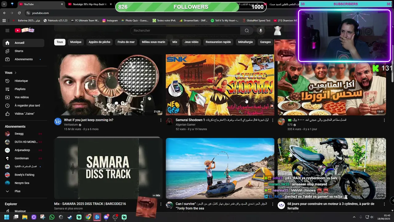394x222 pixels.
Task: Open Discord from the taskbar
Action: pos(106,217)
